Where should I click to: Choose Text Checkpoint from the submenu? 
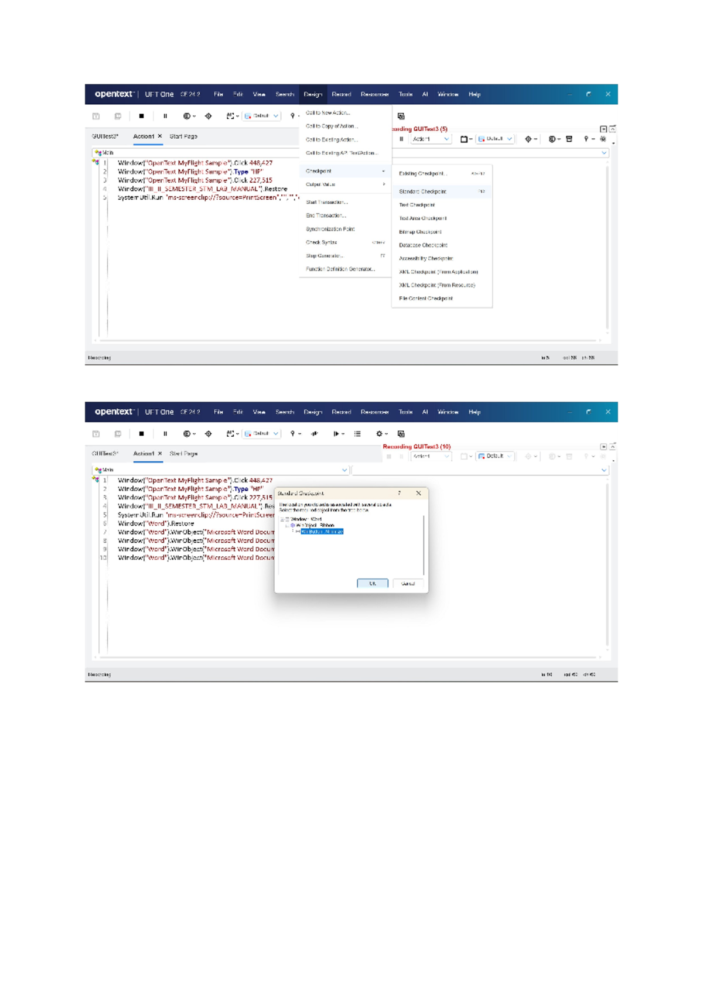(x=442, y=205)
